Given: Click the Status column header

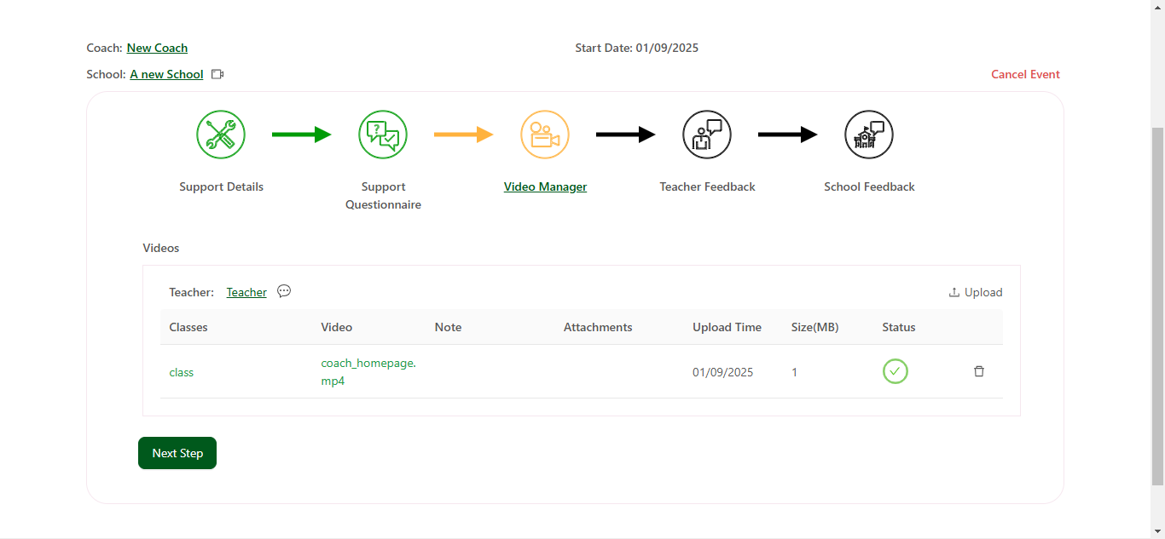Looking at the screenshot, I should coord(899,327).
